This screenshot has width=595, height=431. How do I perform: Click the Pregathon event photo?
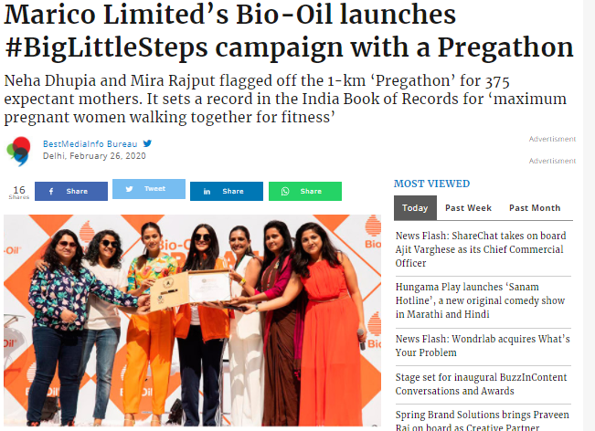(192, 321)
